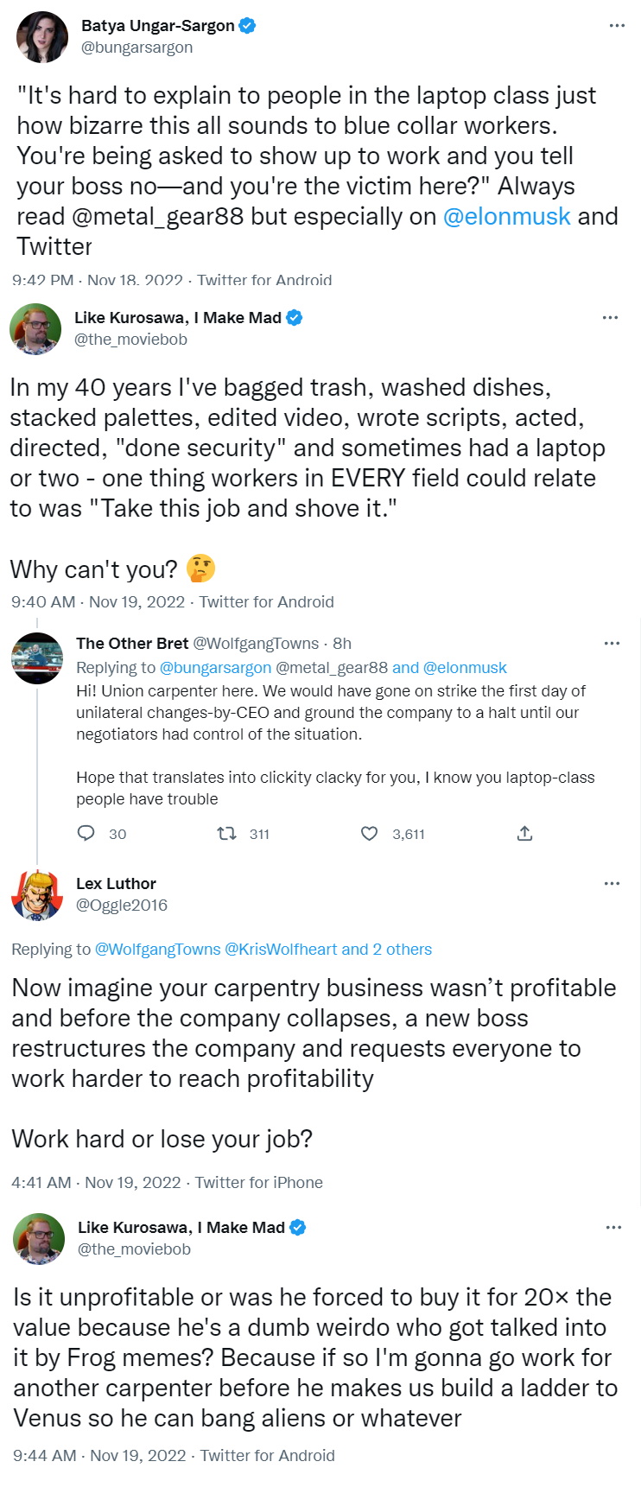This screenshot has width=641, height=1487.
Task: Click verified badge beside first Like Kurosawa name
Action: pos(294,318)
